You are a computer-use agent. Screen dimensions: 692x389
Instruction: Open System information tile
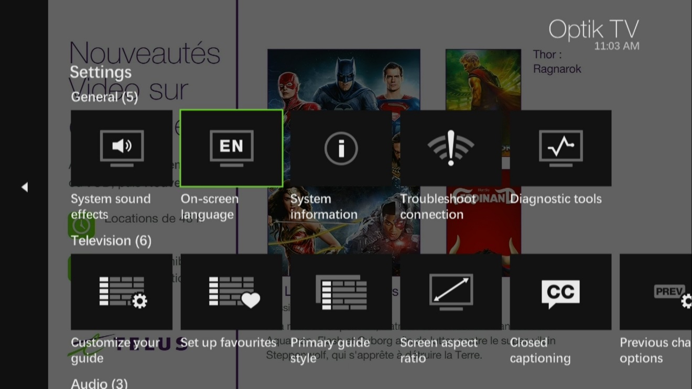click(341, 148)
